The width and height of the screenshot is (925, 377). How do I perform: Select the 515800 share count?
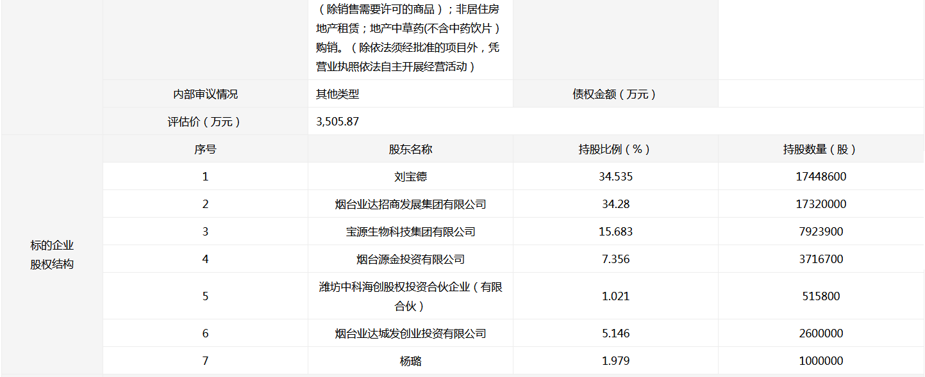point(821,296)
